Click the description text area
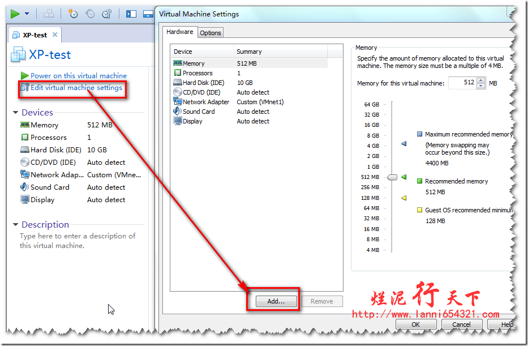Image resolution: width=528 pixels, height=346 pixels. (77, 241)
